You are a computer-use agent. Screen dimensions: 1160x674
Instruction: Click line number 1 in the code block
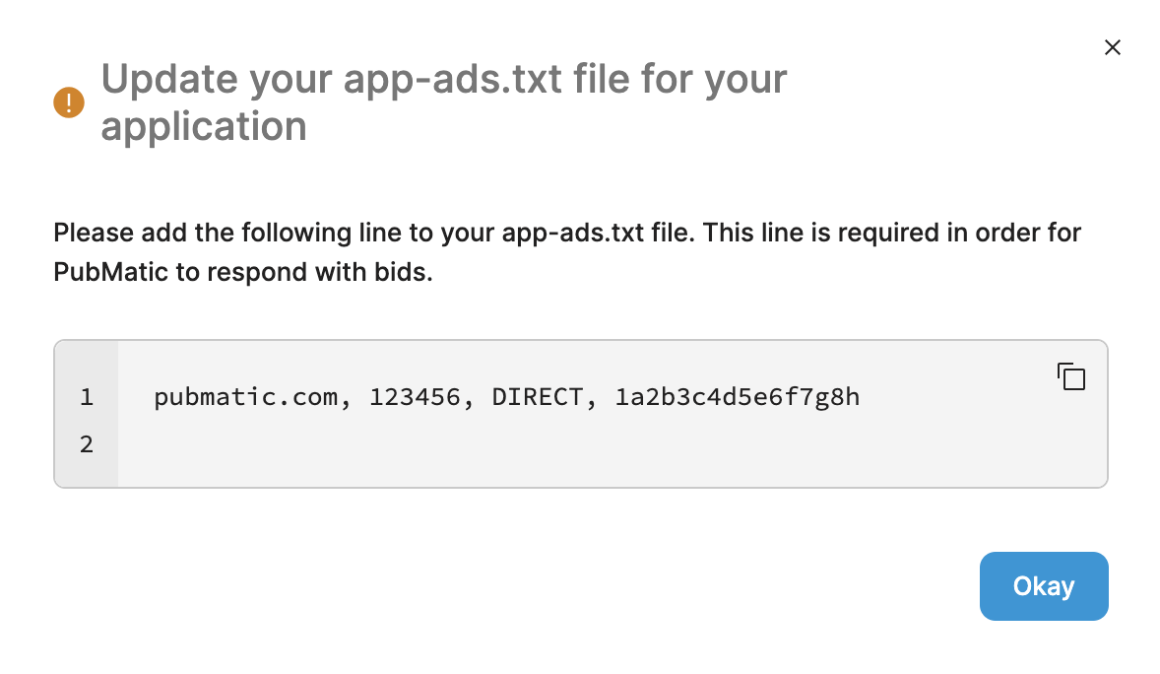[x=86, y=396]
